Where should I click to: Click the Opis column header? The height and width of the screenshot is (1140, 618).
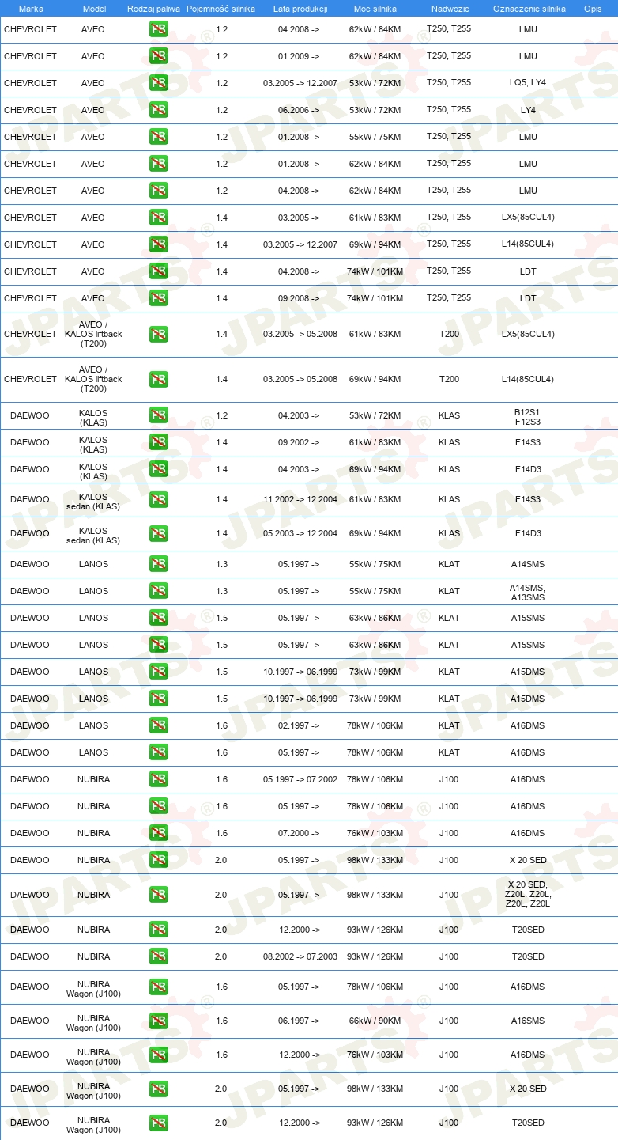pyautogui.click(x=593, y=9)
